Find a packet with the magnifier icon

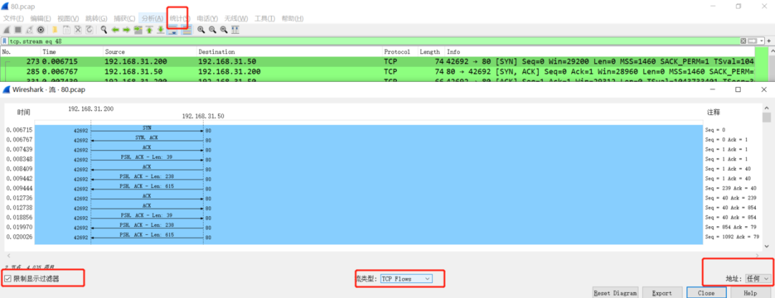(x=104, y=29)
